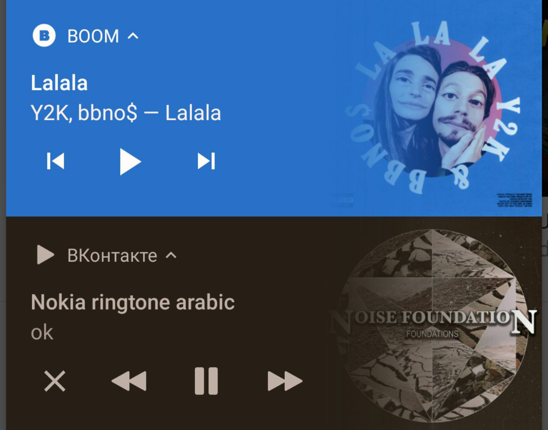Collapse the BOOM notification chevron
This screenshot has height=430, width=548.
pos(133,36)
